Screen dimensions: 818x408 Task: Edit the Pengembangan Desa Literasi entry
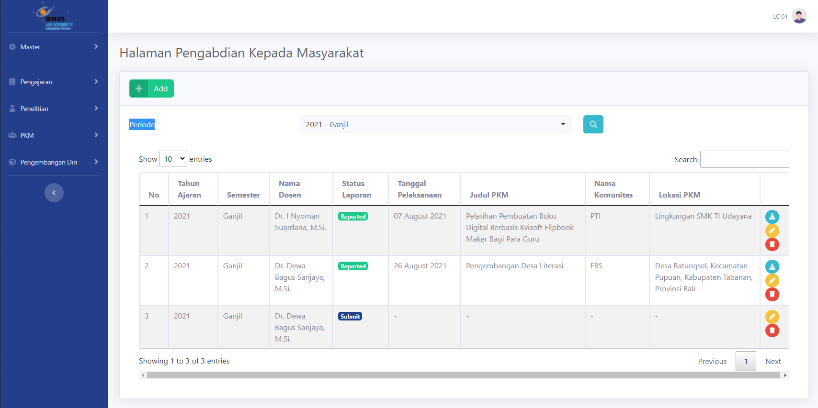(x=772, y=280)
